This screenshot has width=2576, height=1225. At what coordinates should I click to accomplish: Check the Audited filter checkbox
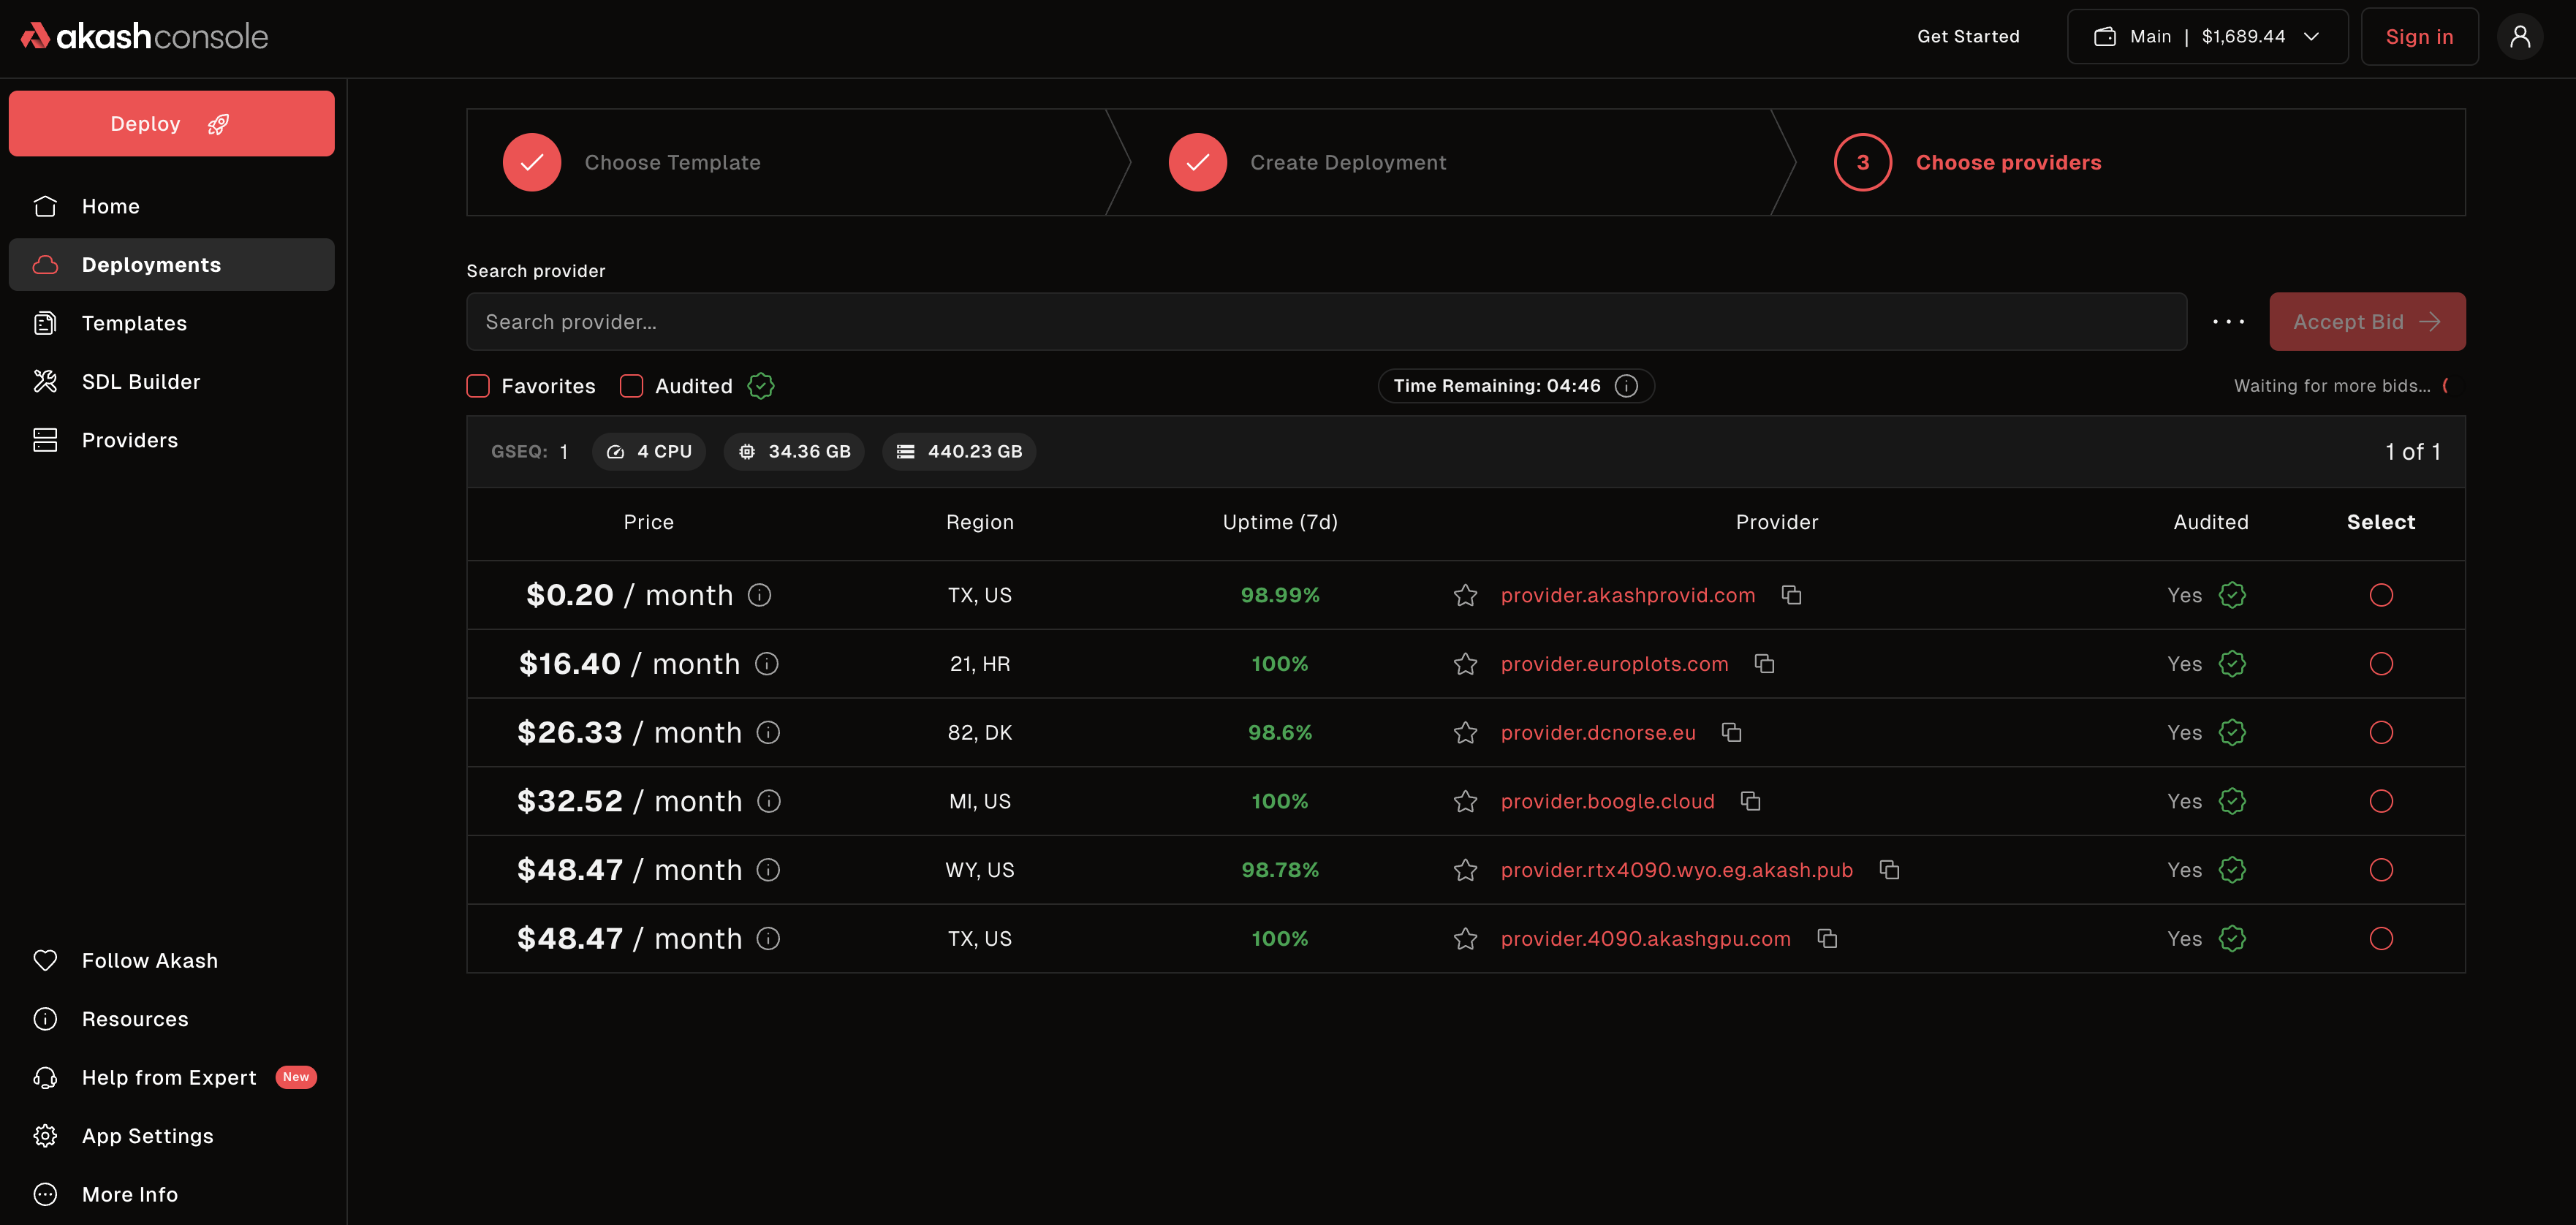tap(631, 386)
